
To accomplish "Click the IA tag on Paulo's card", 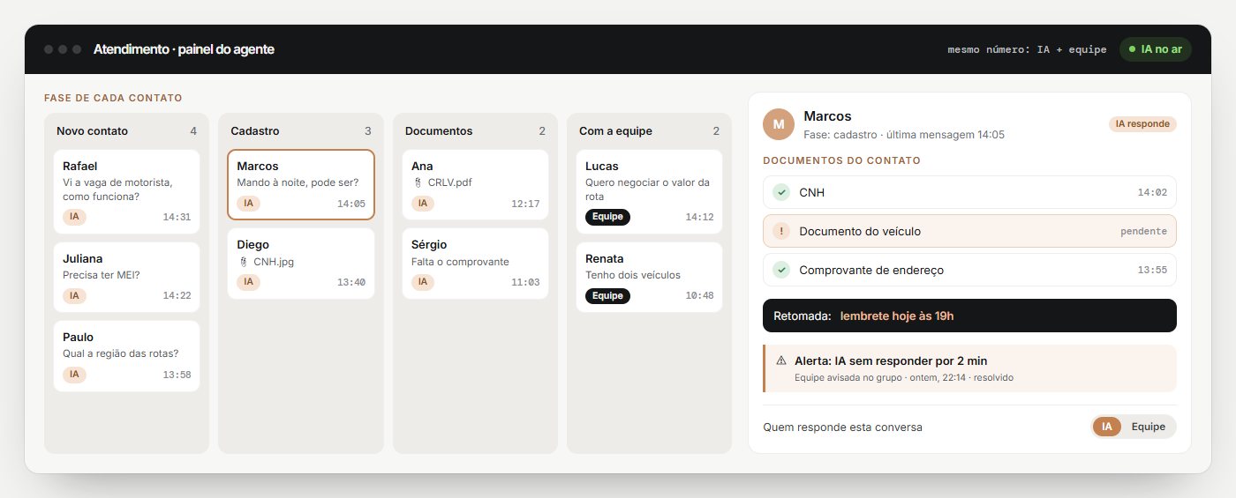I will click(x=74, y=375).
